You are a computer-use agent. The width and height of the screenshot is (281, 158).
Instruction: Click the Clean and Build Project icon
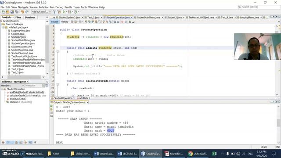click(59, 12)
